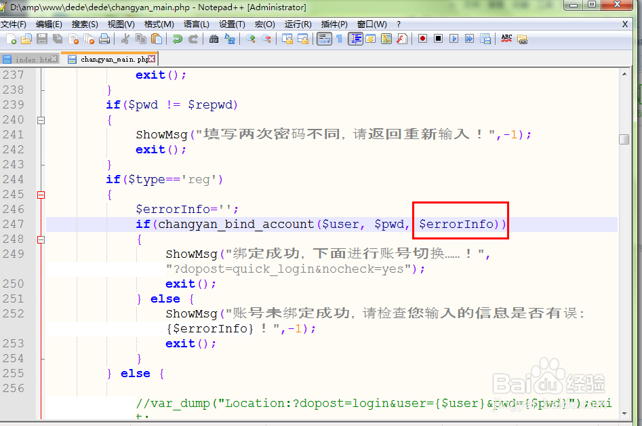Viewport: 642px width, 426px height.
Task: Close the changyan_main.php tab
Action: [152, 58]
